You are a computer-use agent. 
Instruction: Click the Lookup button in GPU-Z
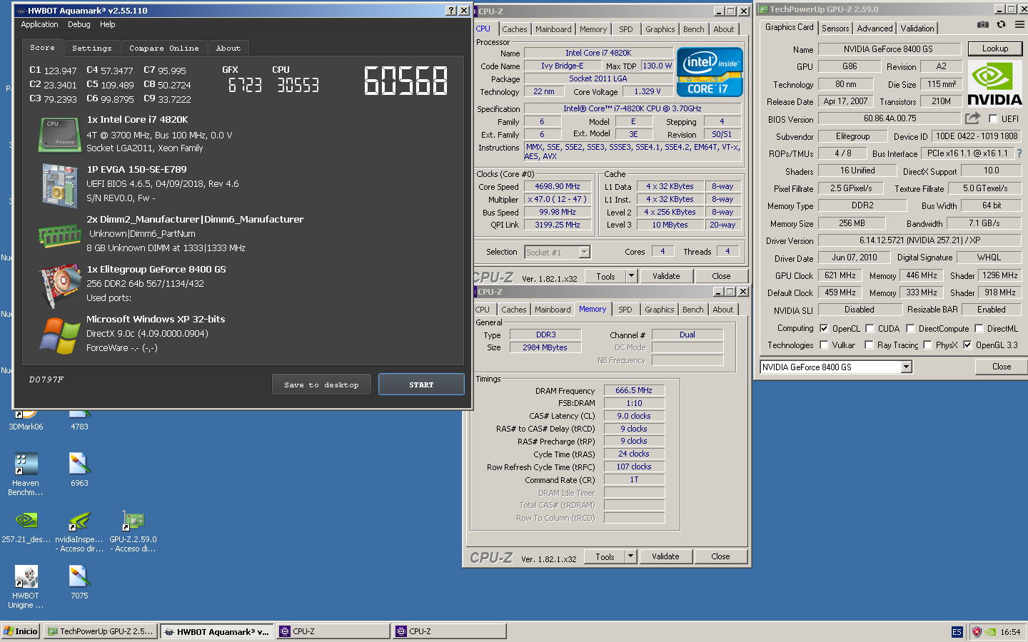pyautogui.click(x=995, y=49)
